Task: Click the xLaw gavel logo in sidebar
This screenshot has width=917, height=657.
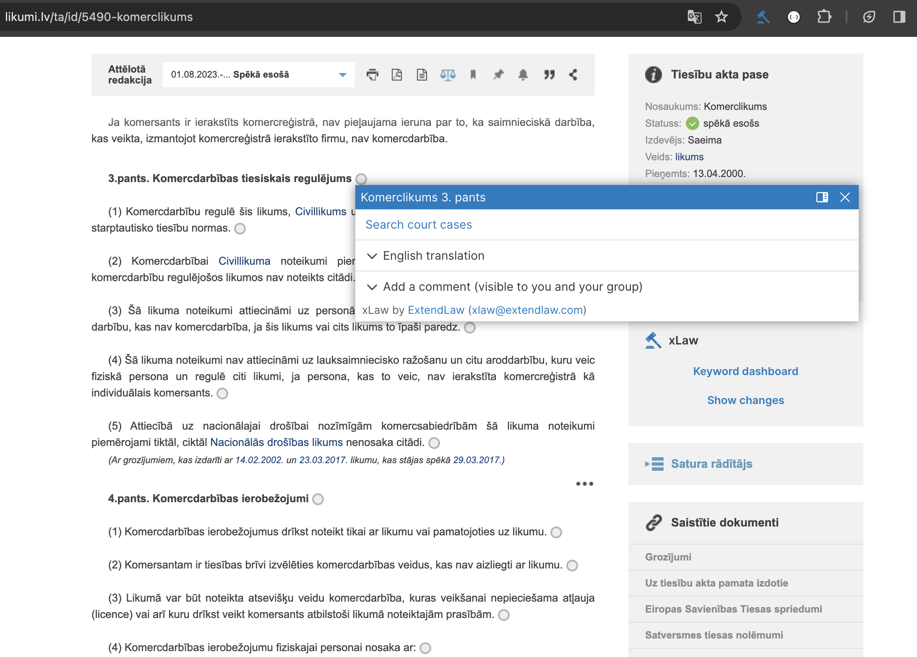Action: (x=653, y=340)
